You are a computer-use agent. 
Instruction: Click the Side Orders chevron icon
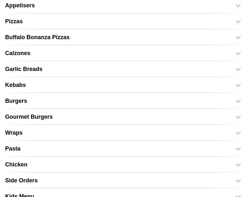click(x=238, y=181)
